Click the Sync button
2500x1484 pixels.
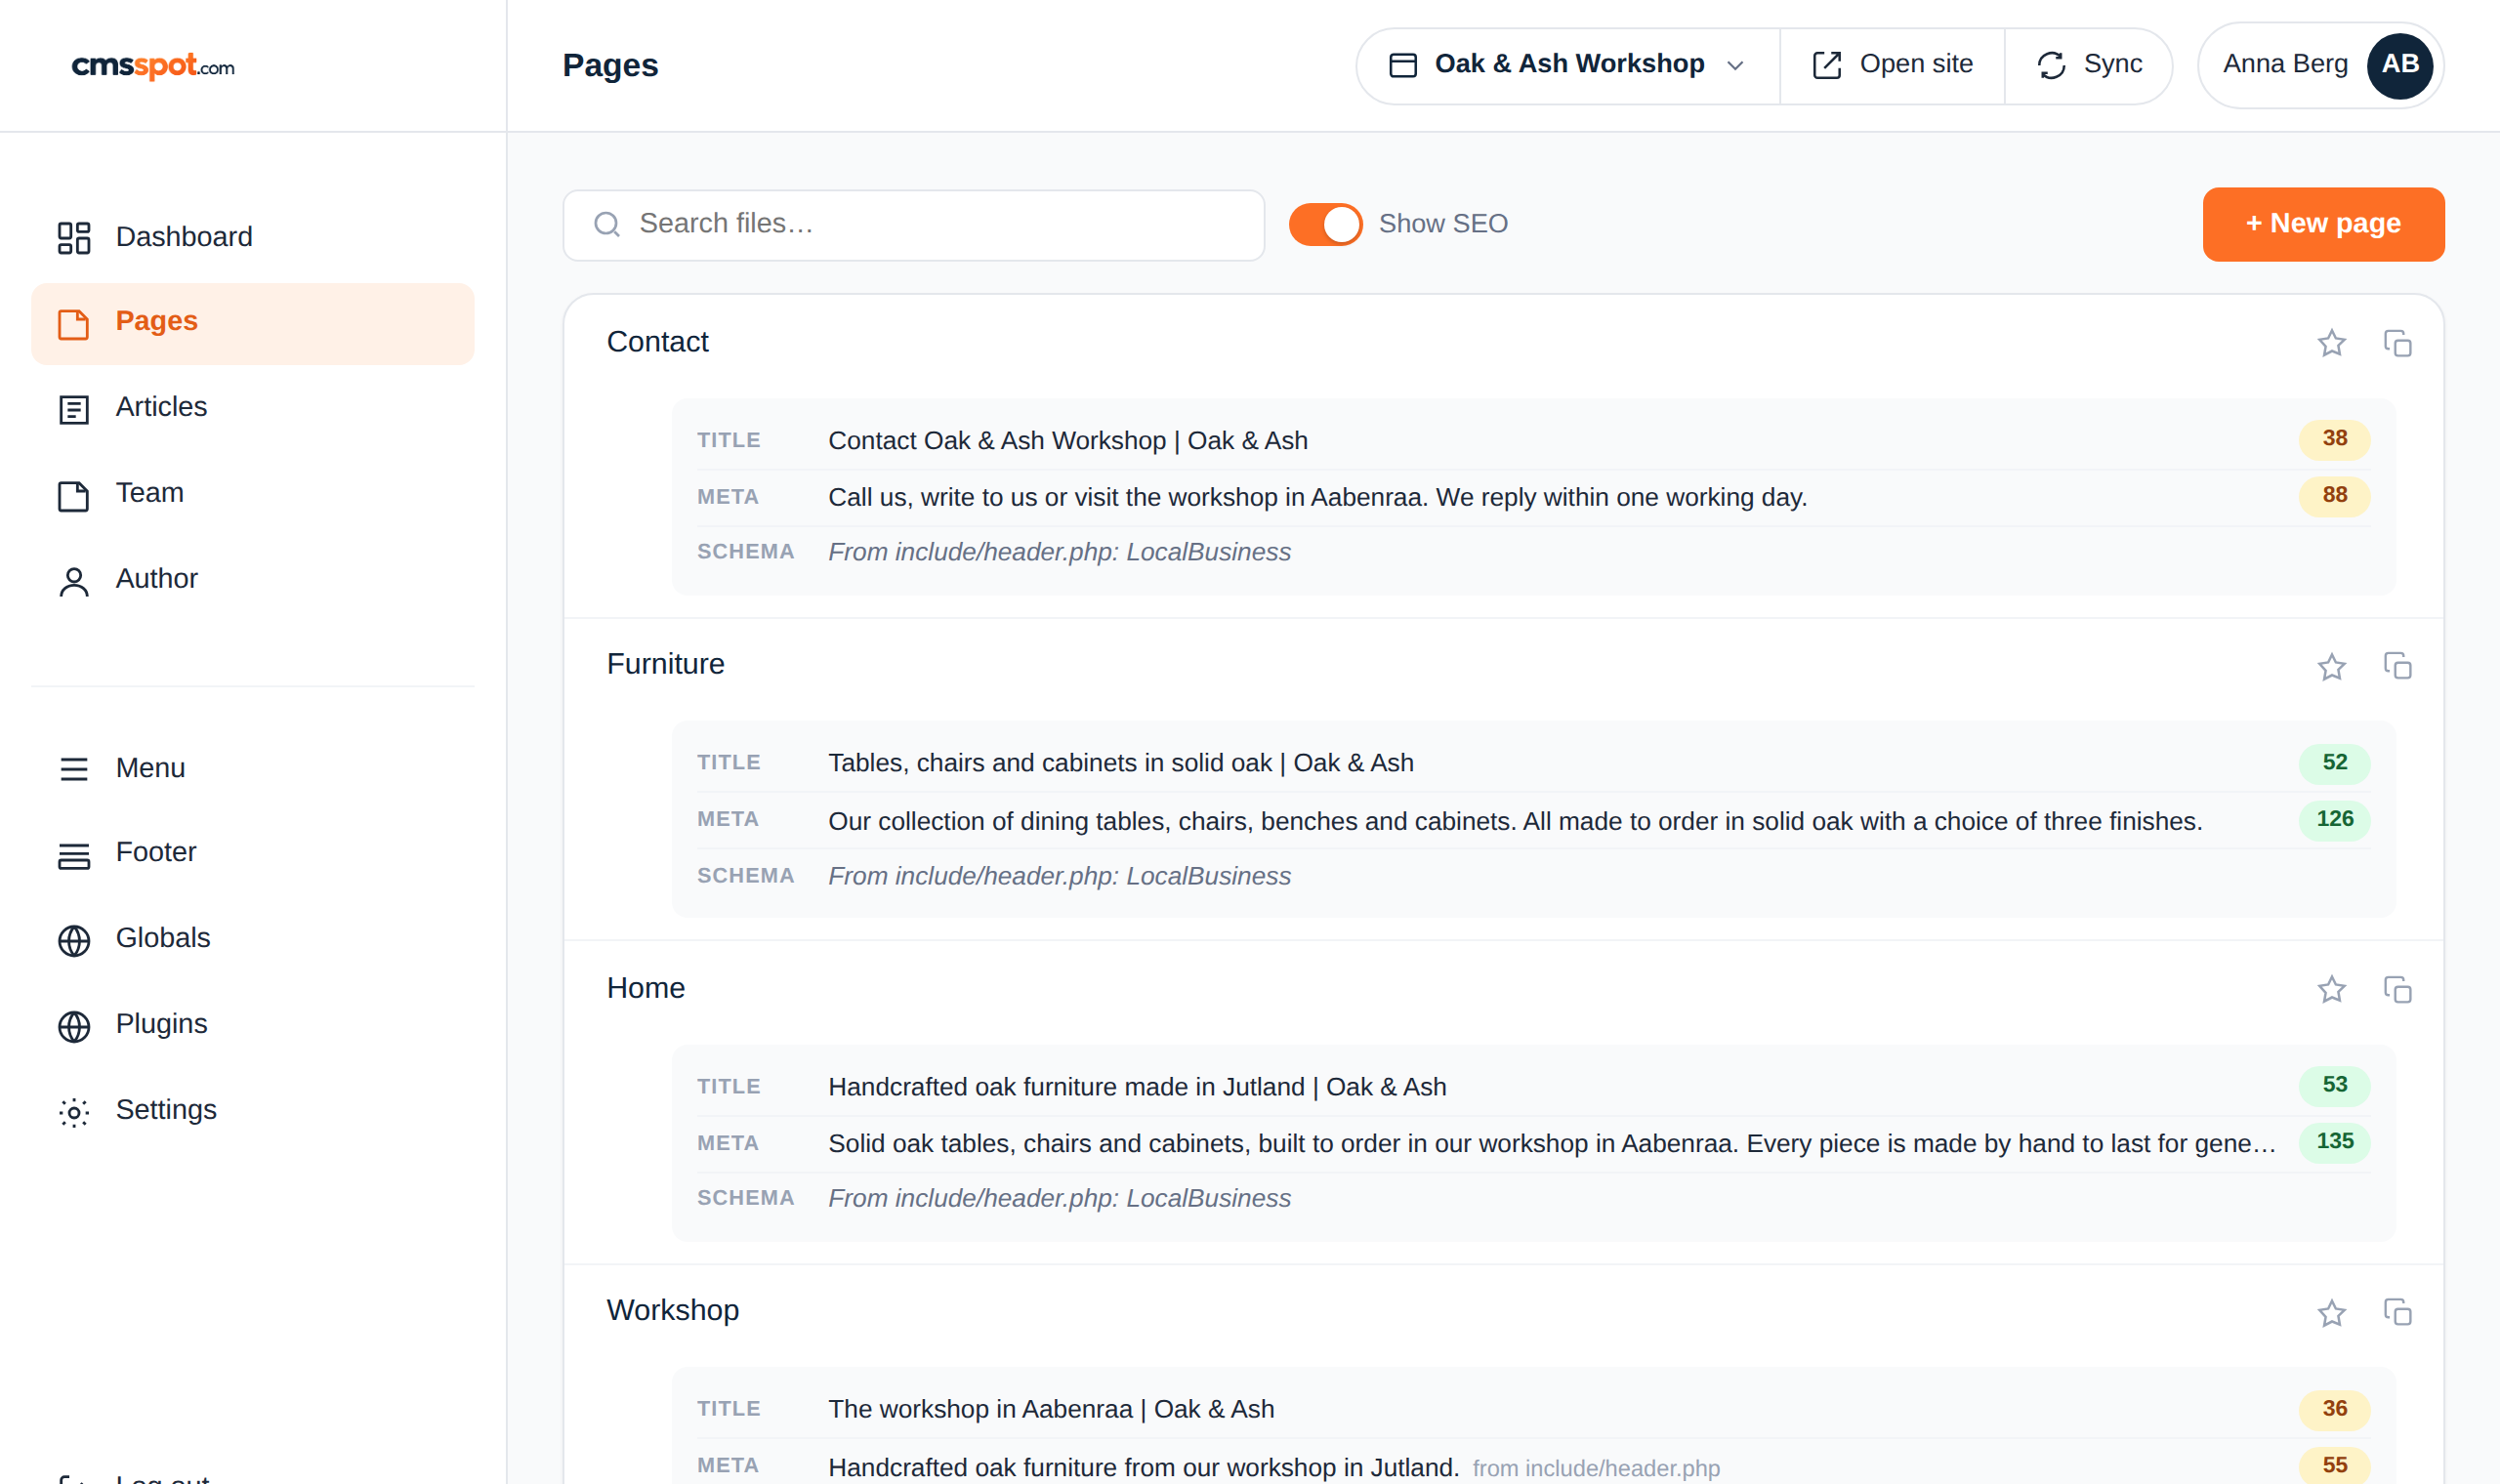pos(2088,65)
